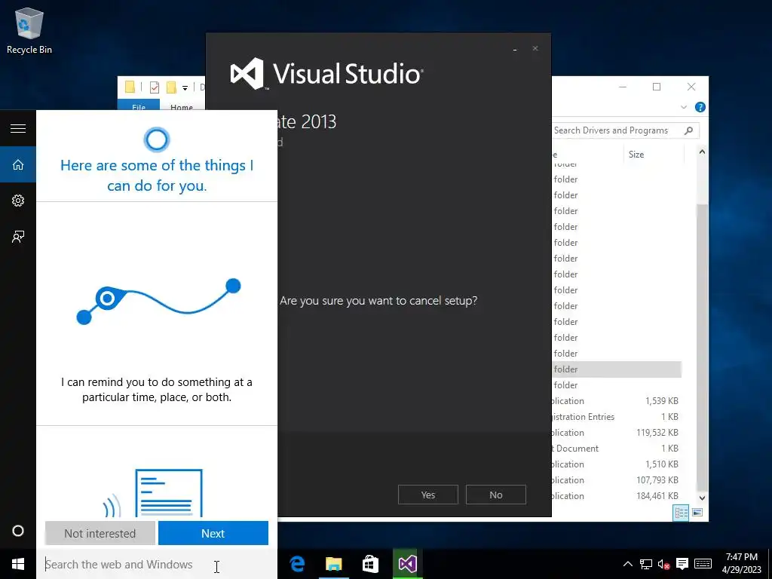Open the Explorer File tab
This screenshot has height=579, width=772.
coord(139,106)
